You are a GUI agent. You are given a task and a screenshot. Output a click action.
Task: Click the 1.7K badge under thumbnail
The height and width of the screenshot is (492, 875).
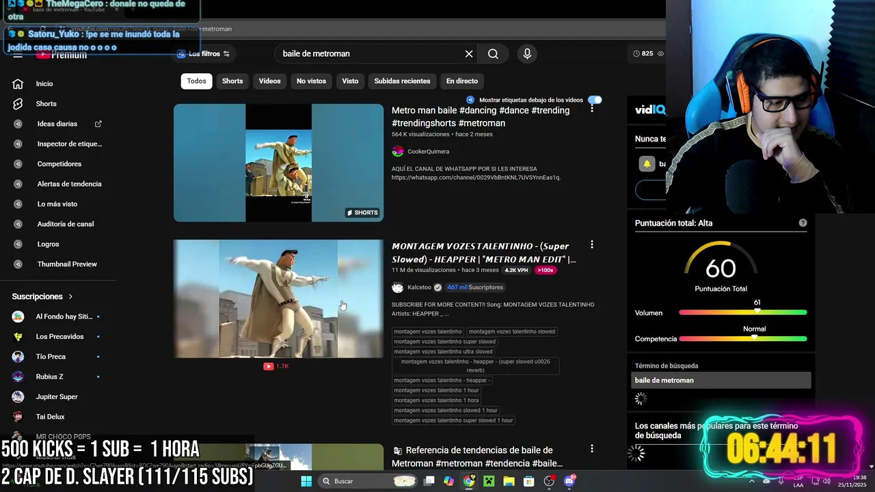(x=276, y=366)
